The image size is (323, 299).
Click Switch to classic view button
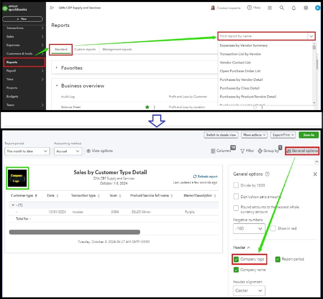point(221,135)
